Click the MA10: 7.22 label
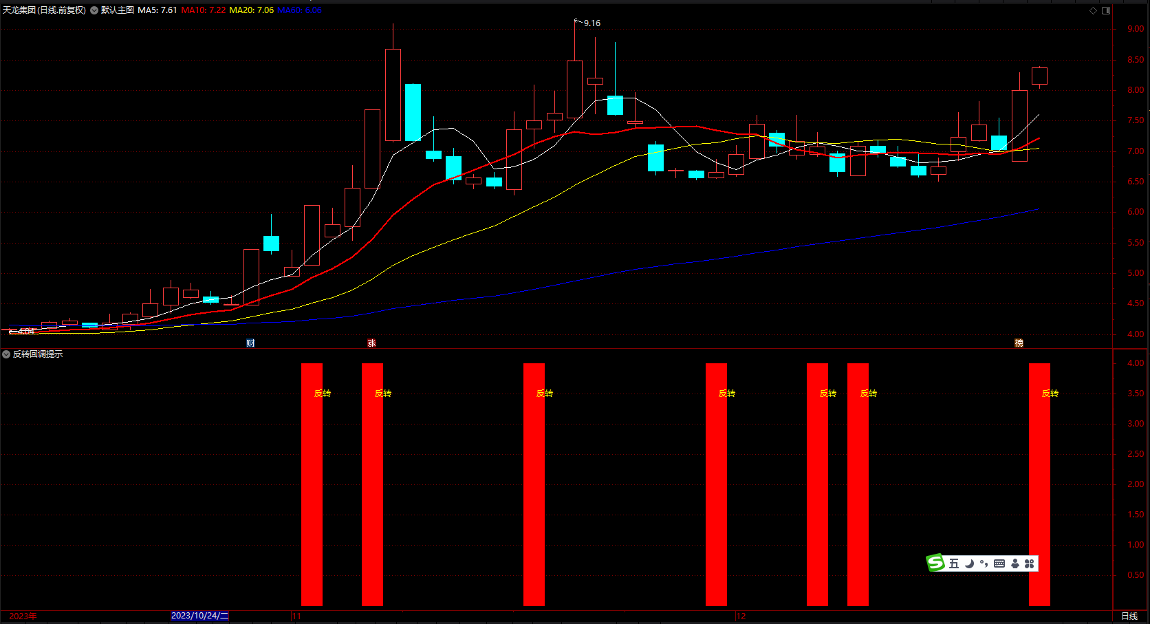Viewport: 1150px width, 624px height. [204, 10]
